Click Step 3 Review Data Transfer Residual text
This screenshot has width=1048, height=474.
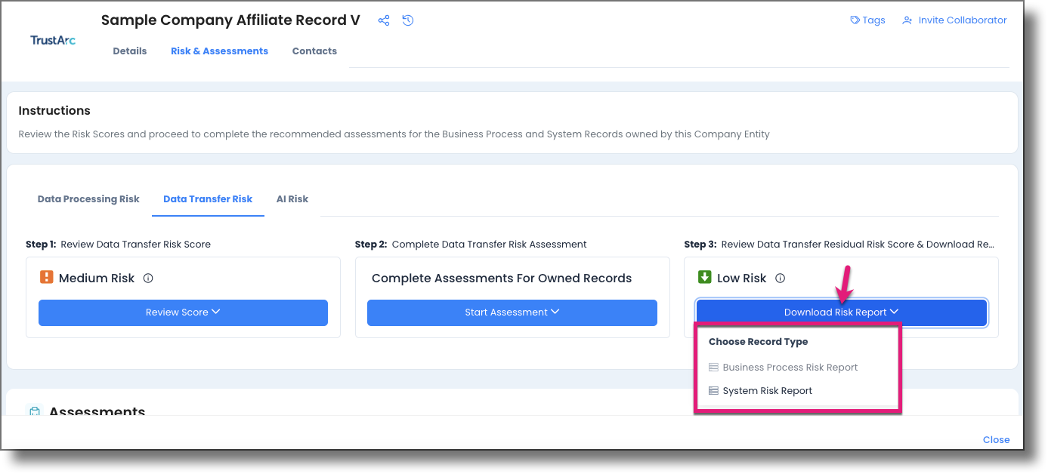839,245
